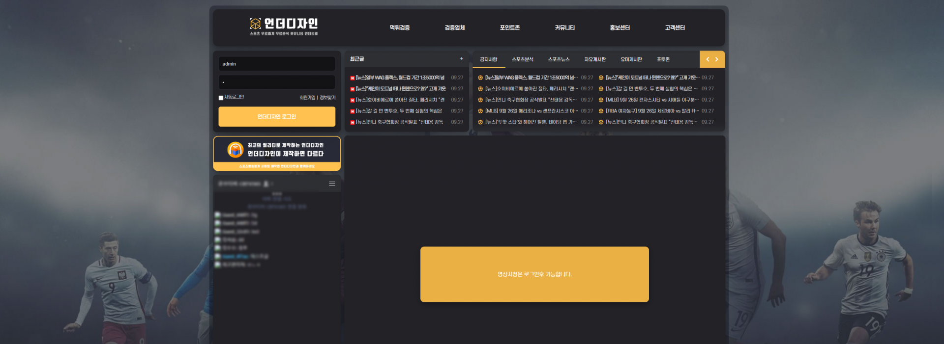The image size is (944, 344).
Task: Click the username field containing admin
Action: coord(277,64)
